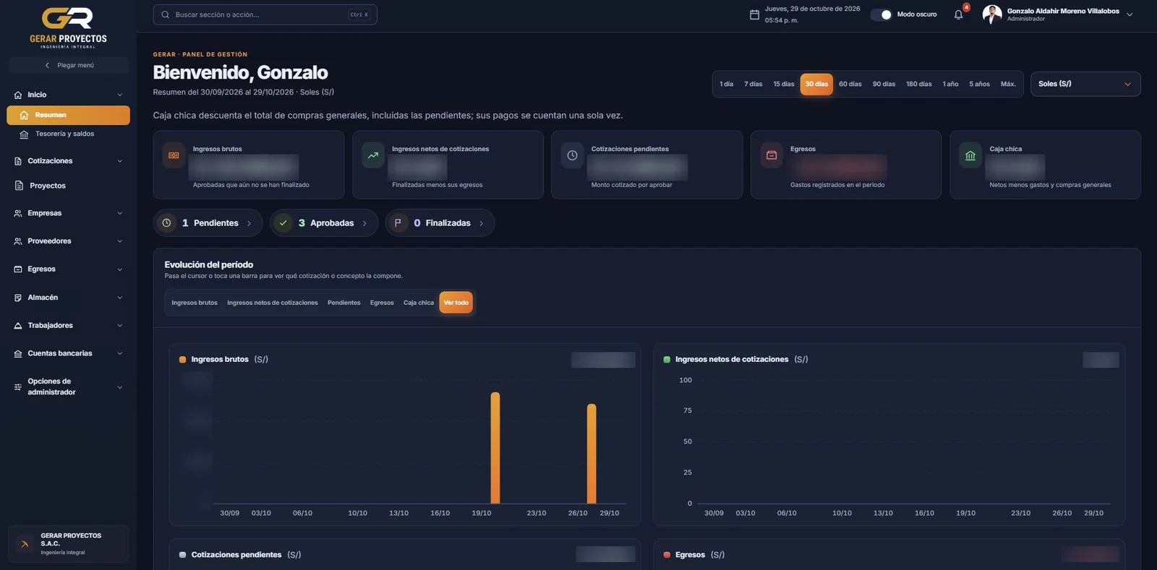
Task: Click the calendar icon beside the date
Action: pos(754,14)
